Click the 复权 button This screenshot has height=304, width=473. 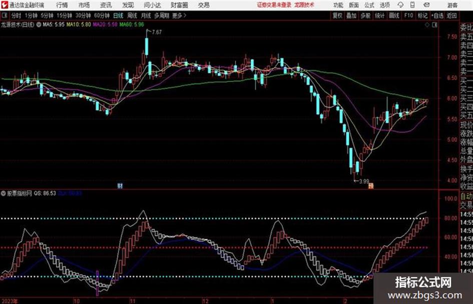(x=337, y=15)
